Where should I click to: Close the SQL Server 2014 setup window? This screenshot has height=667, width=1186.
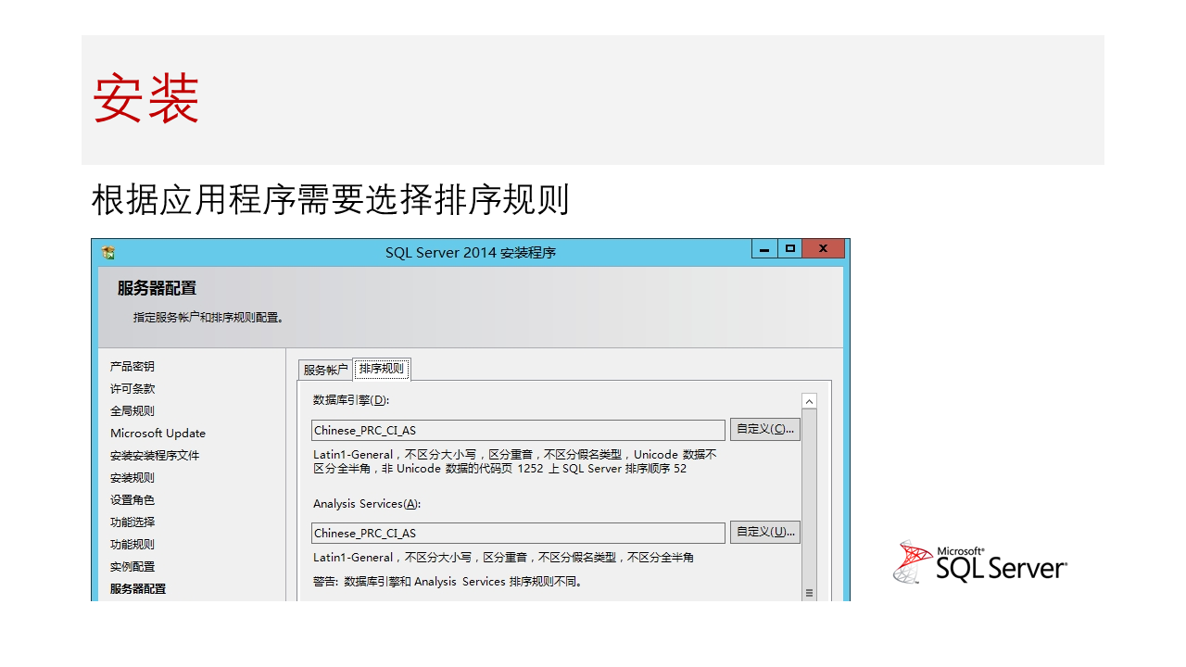point(824,248)
